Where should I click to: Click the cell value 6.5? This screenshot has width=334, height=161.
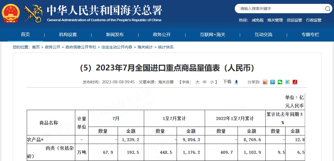[301, 152]
